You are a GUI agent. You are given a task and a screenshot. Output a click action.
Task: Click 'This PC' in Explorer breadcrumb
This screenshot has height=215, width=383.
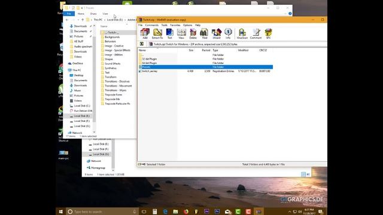(x=98, y=20)
